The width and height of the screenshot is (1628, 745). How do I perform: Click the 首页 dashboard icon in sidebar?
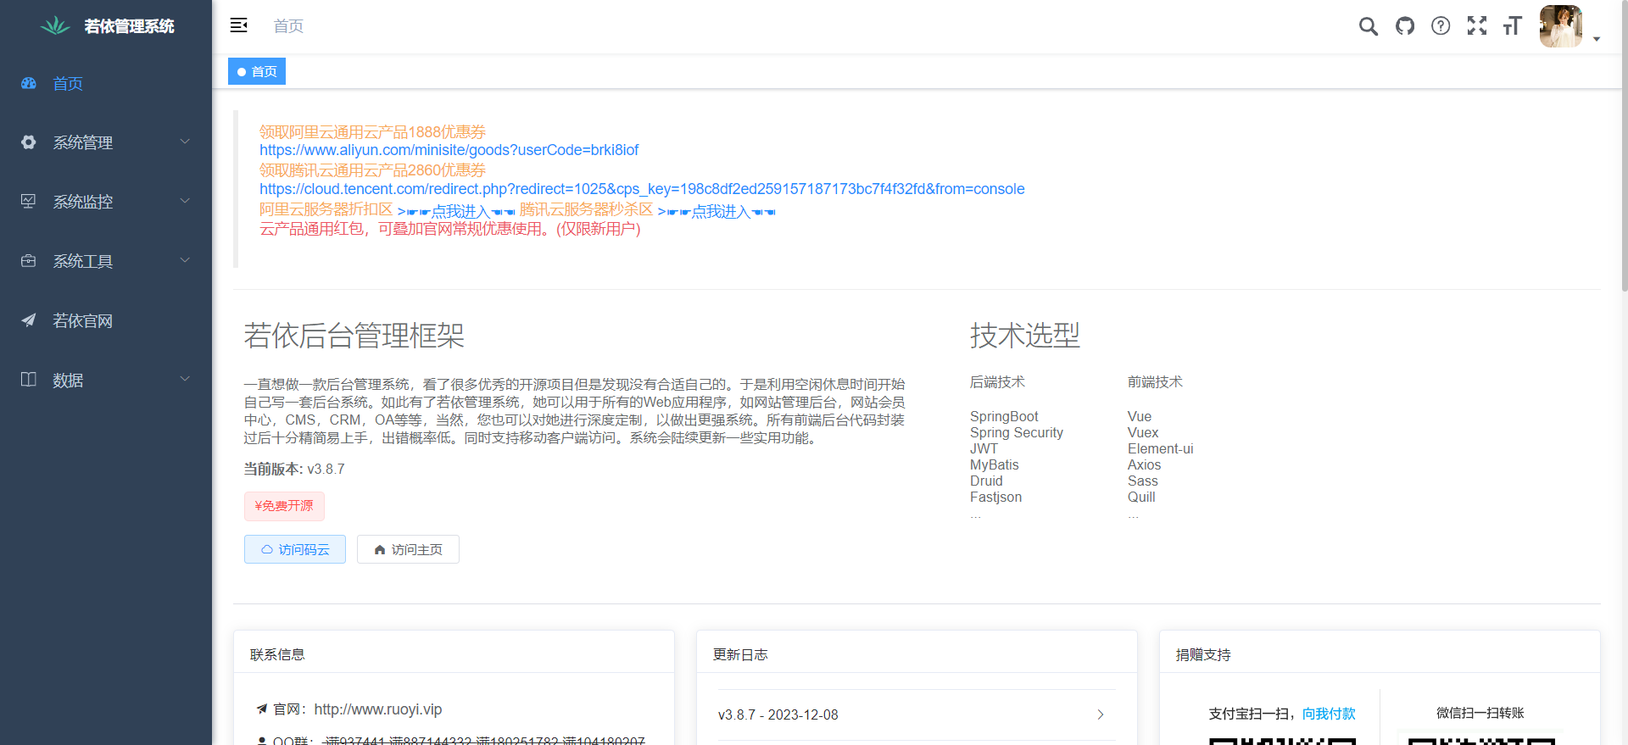29,83
